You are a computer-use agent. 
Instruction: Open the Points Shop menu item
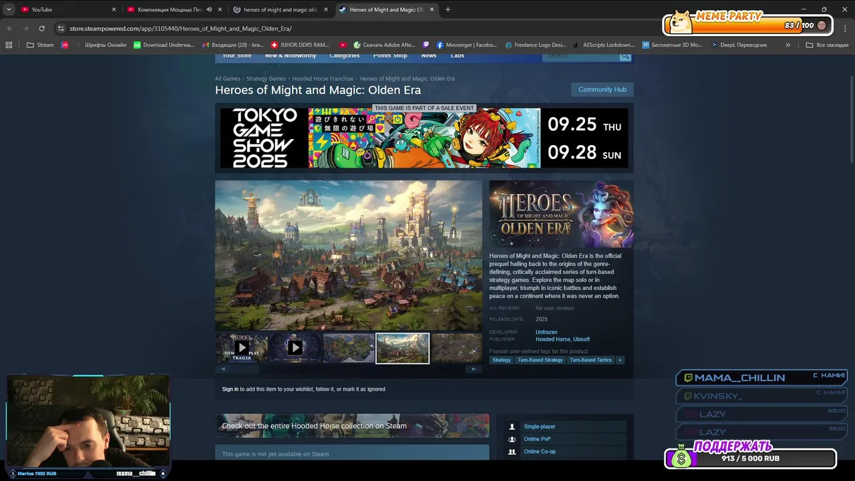[x=390, y=56]
